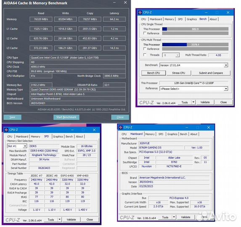Click L1 Cache Read value 1525.1 GB/s
This screenshot has height=227, width=241.
[41, 29]
